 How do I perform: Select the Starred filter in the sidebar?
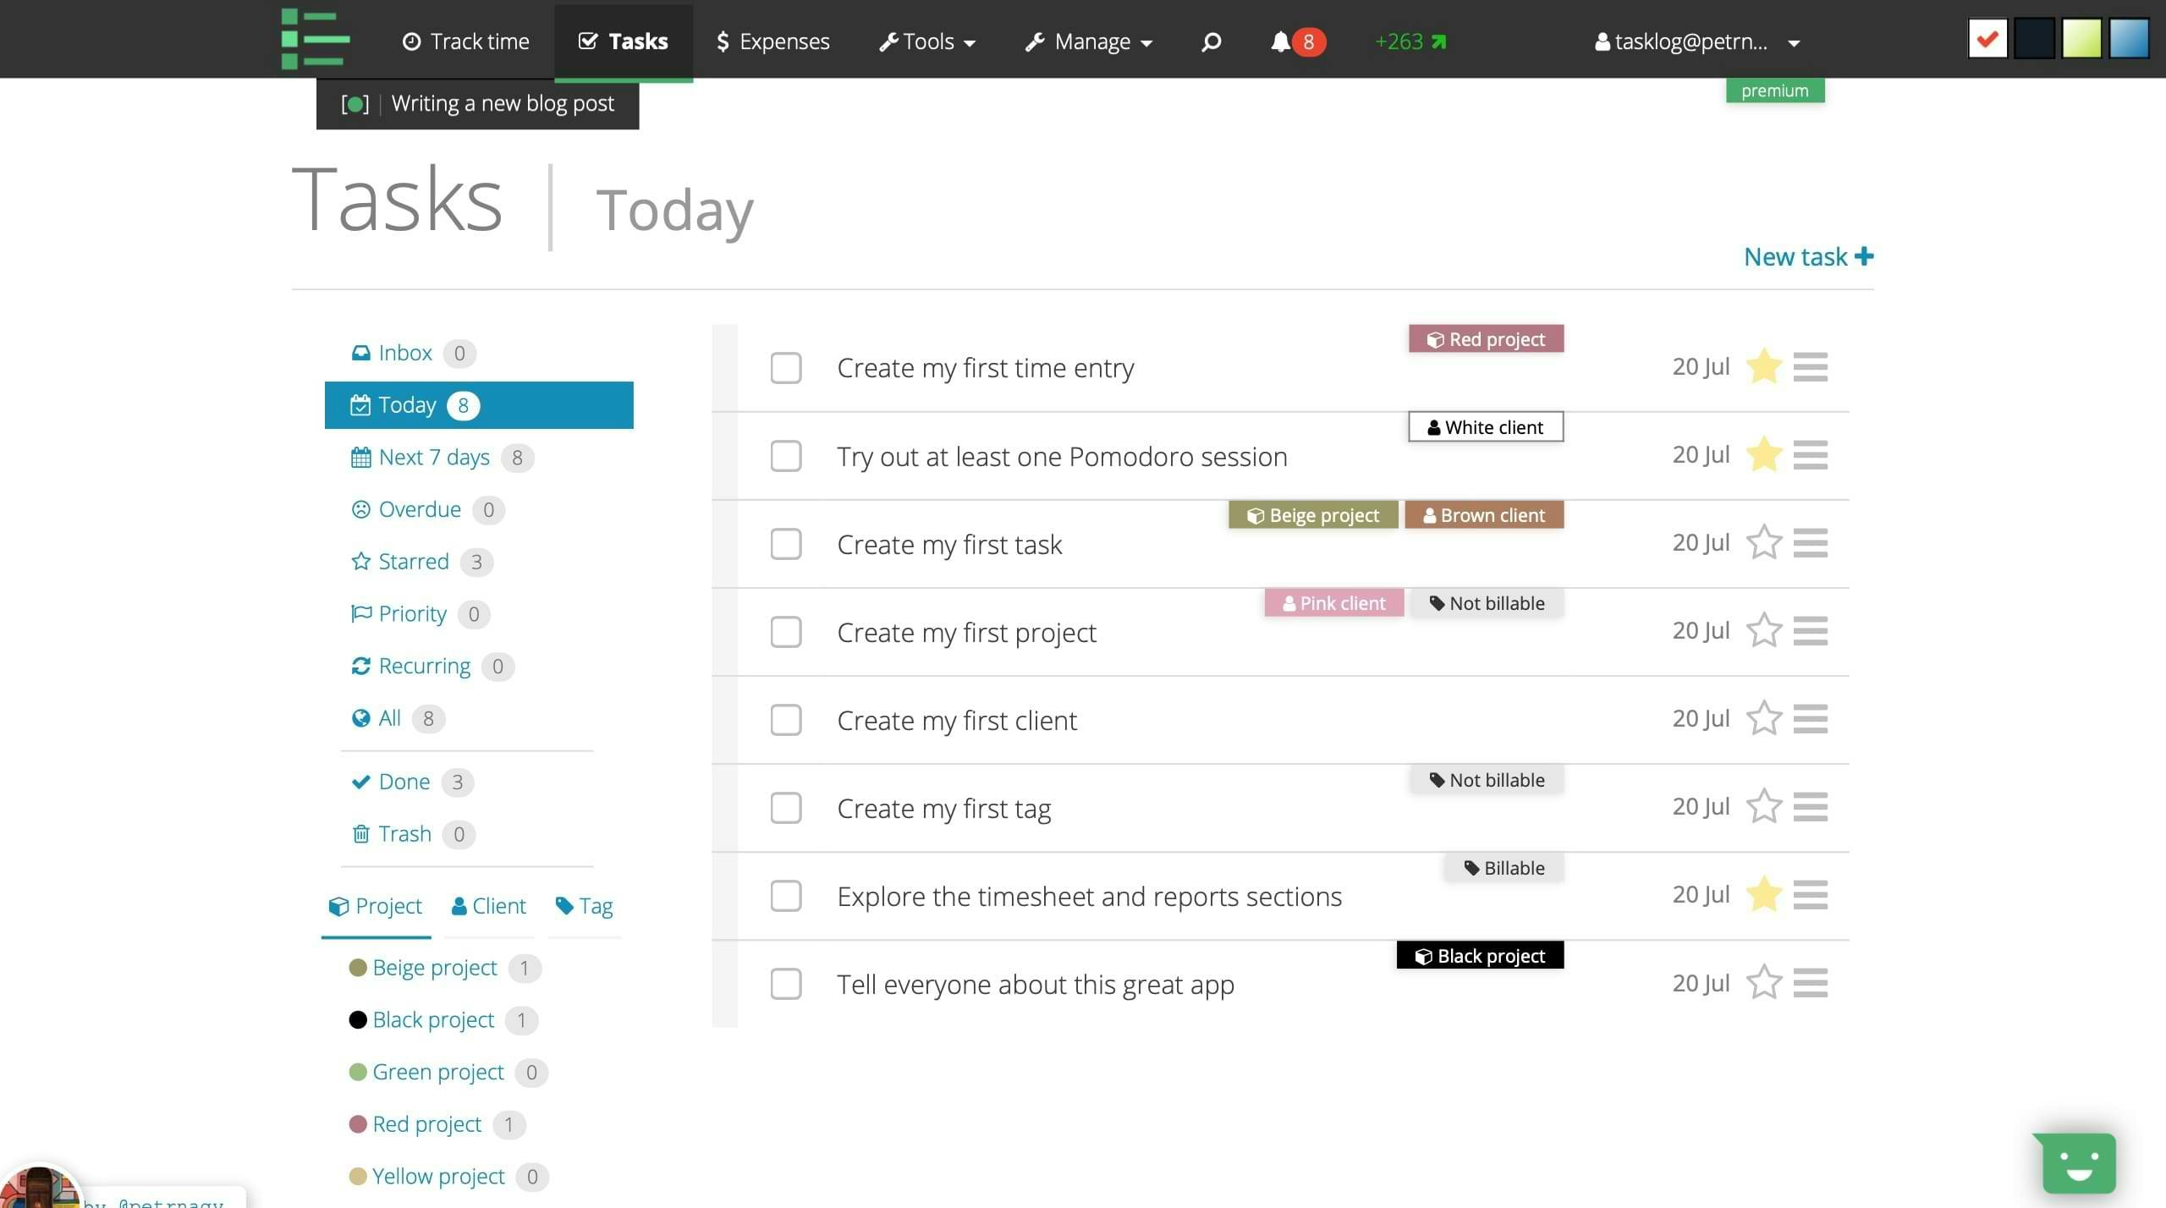413,561
